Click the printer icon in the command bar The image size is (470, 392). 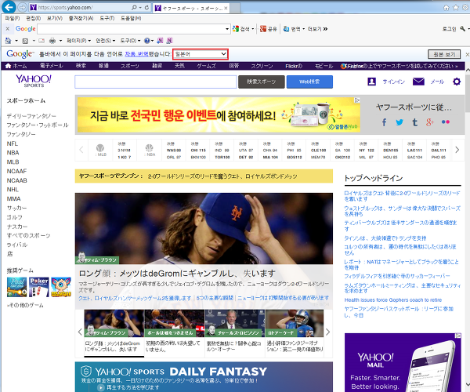tap(52, 41)
